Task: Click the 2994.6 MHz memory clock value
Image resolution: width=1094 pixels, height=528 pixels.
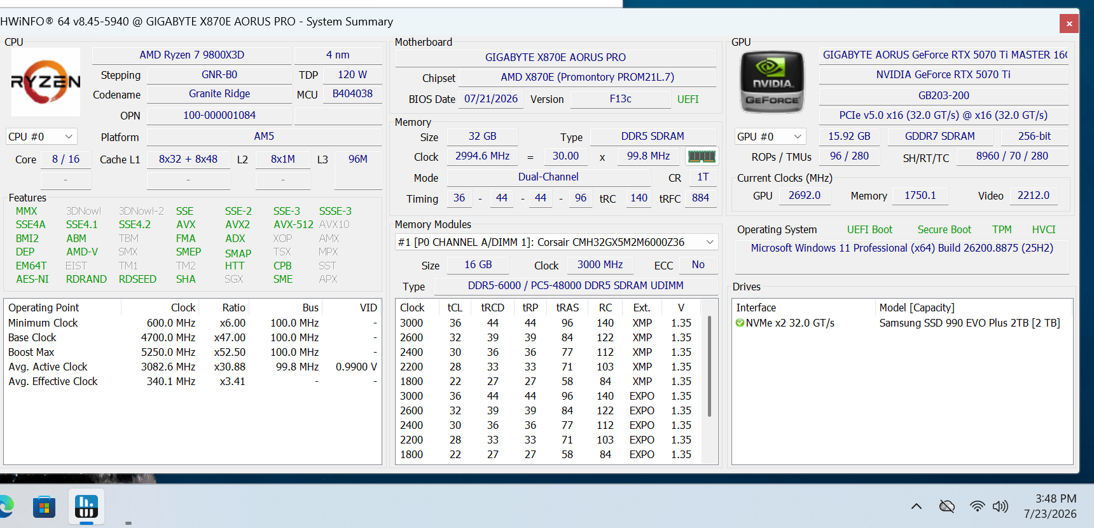Action: pos(482,156)
